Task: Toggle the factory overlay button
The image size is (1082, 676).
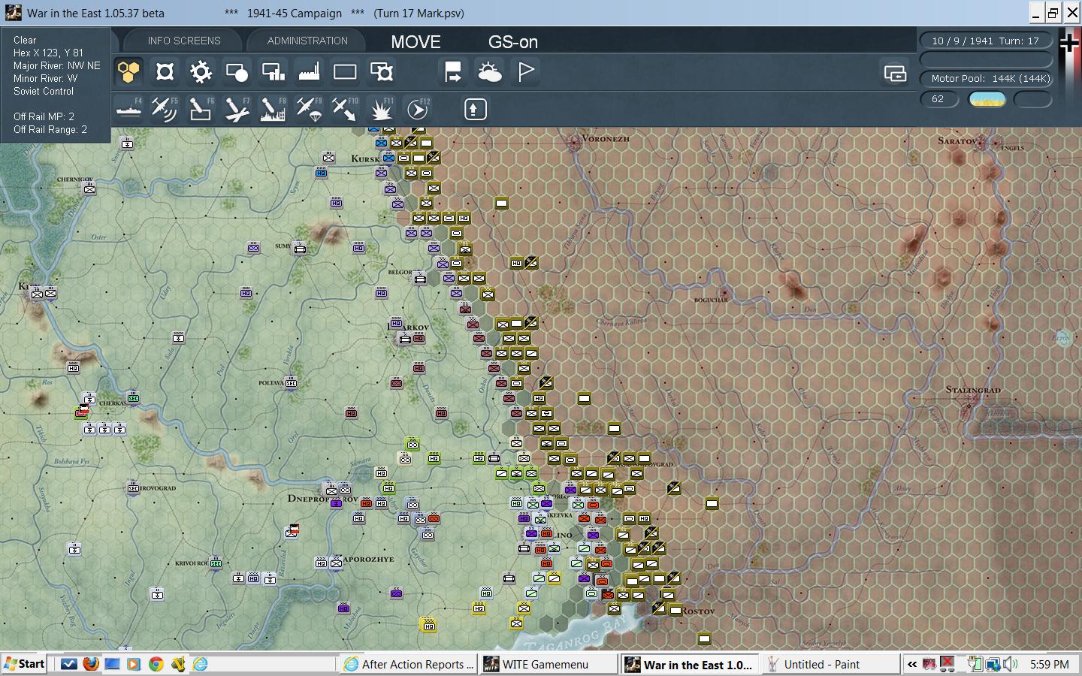Action: 309,72
